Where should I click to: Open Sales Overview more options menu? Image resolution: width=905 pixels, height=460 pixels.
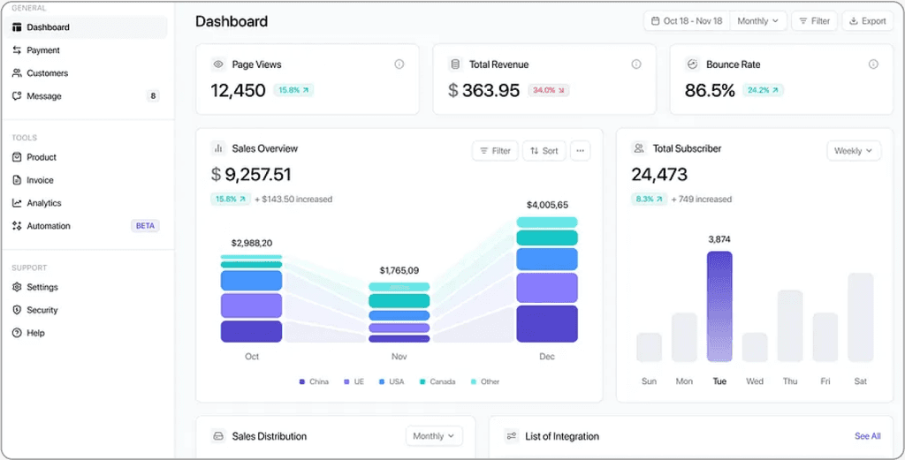(x=580, y=151)
